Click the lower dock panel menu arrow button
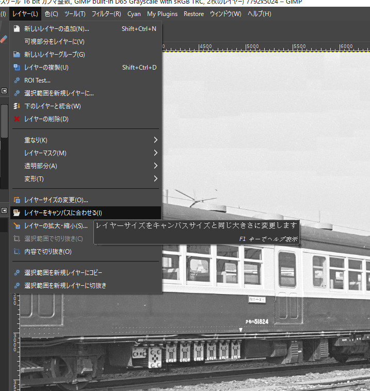The width and height of the screenshot is (370, 391). point(4,210)
